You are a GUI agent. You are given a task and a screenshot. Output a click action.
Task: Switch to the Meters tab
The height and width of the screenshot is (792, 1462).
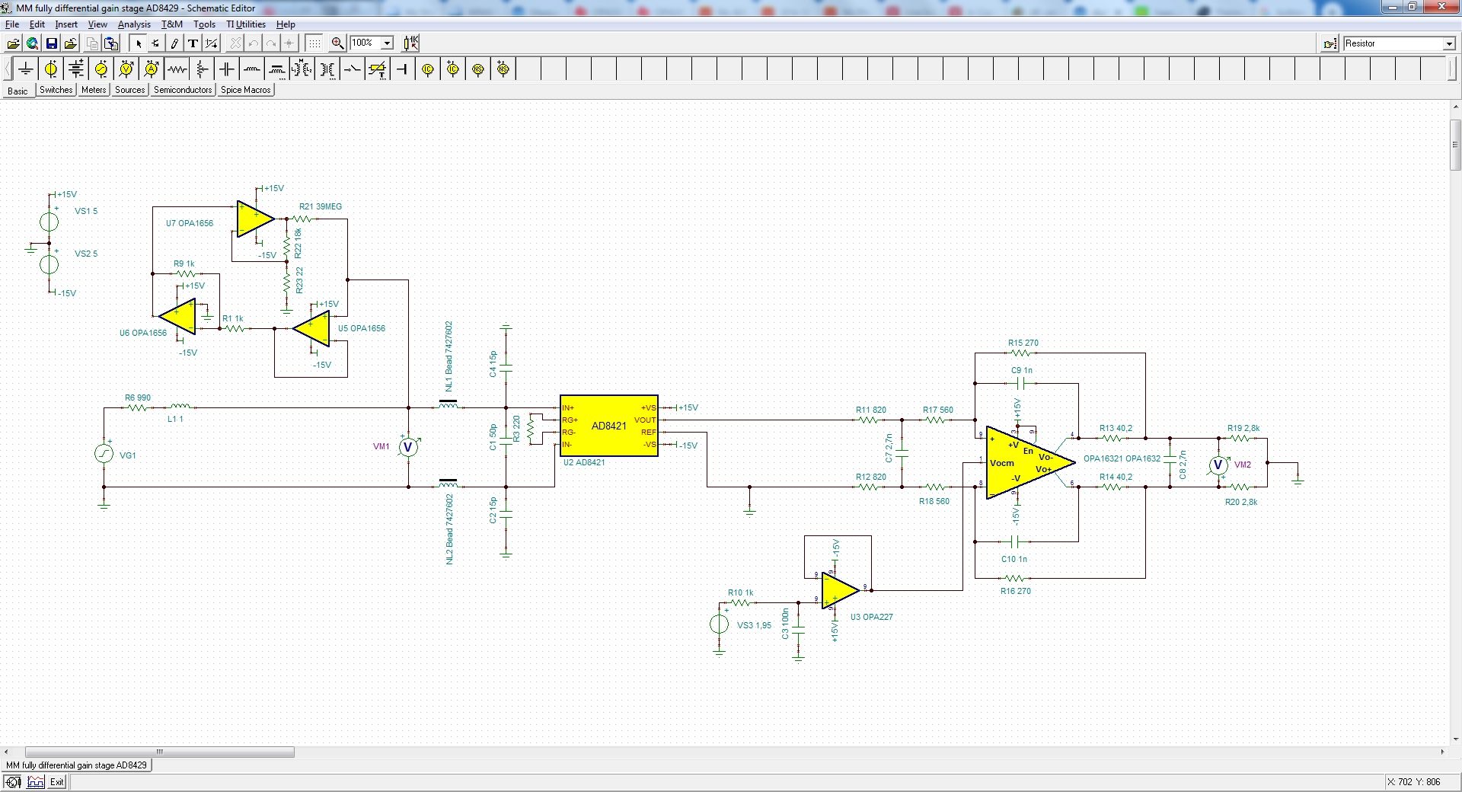(x=94, y=90)
